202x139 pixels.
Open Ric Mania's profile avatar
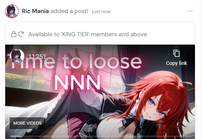[x=12, y=11]
